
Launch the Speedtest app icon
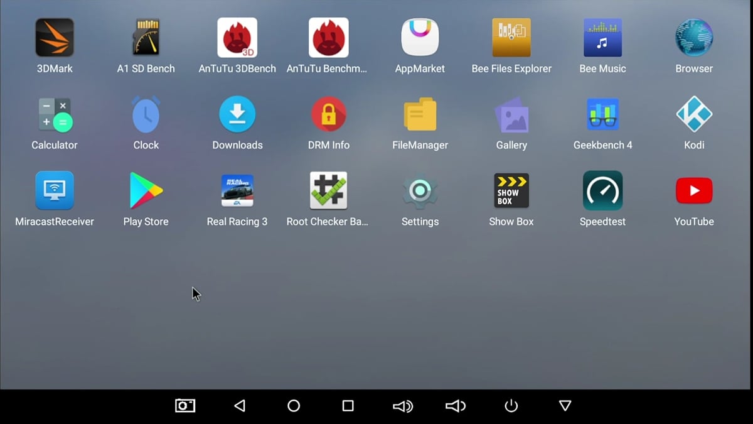pos(603,190)
